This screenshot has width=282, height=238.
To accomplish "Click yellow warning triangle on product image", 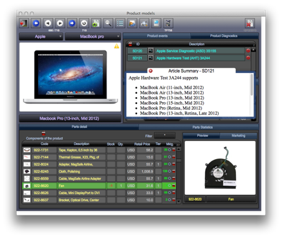I will (116, 46).
